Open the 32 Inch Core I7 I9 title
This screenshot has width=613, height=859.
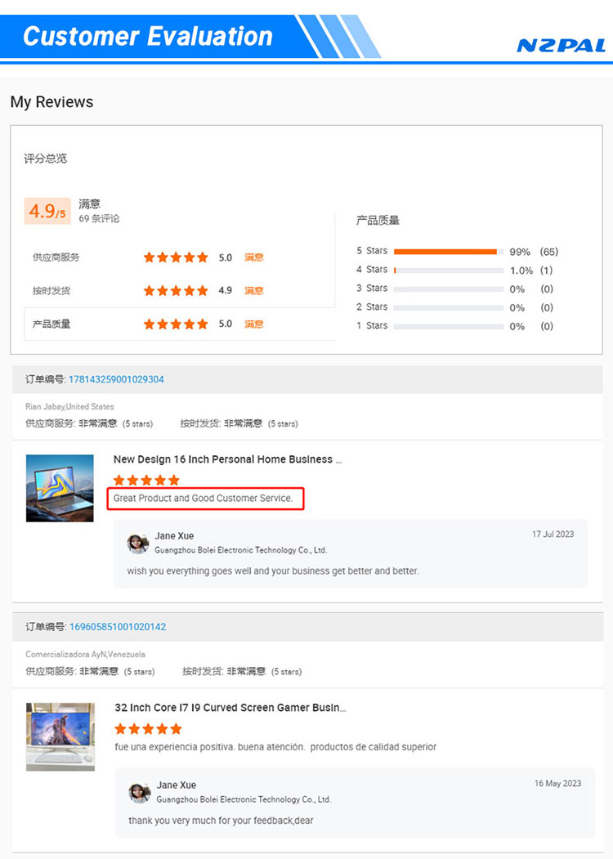(x=230, y=708)
